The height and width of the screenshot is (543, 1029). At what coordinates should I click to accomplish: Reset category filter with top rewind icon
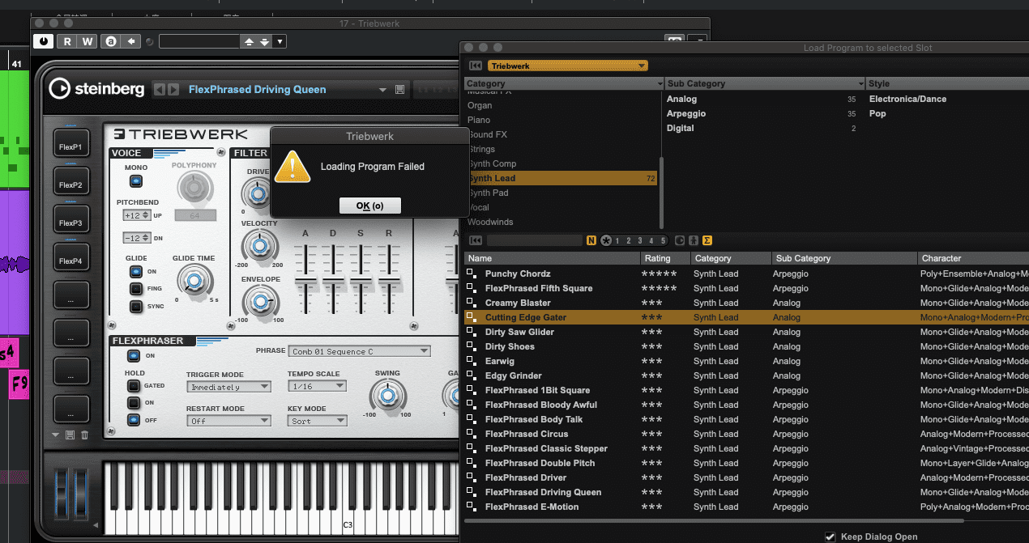(476, 66)
